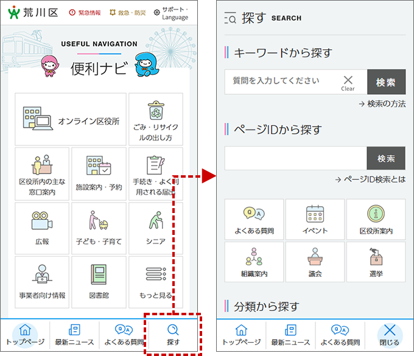Click the 荒川区 logo
The image size is (414, 356).
(33, 12)
